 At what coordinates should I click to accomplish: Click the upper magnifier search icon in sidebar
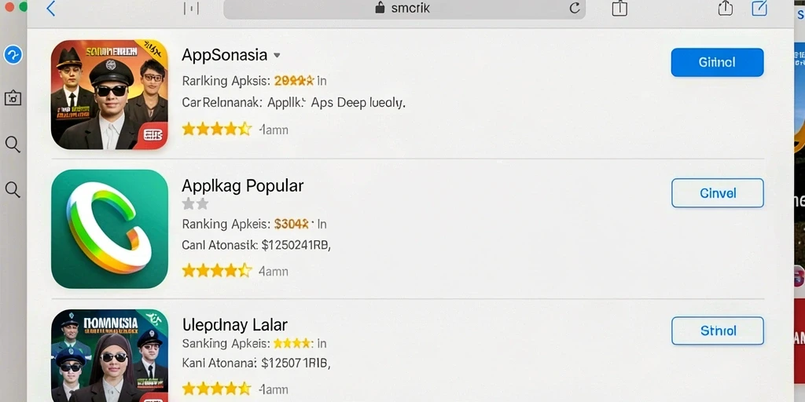[x=13, y=144]
